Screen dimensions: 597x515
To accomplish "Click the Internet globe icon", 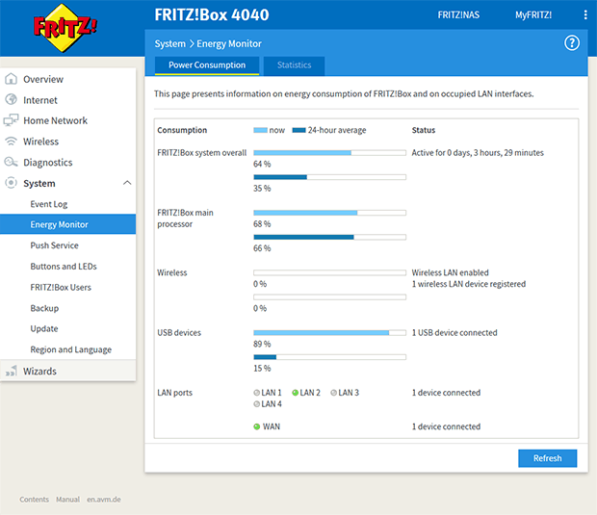I will pyautogui.click(x=11, y=100).
